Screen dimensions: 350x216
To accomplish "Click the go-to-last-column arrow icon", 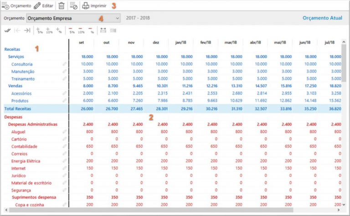I will (27, 30).
